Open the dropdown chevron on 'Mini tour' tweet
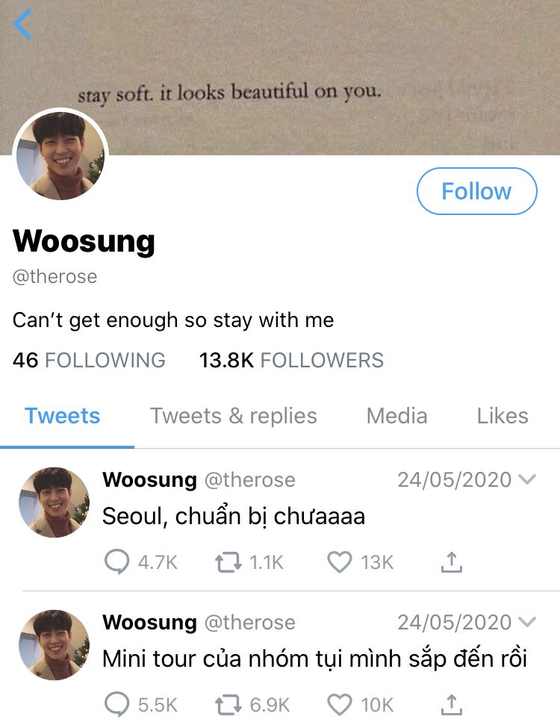 click(x=527, y=622)
